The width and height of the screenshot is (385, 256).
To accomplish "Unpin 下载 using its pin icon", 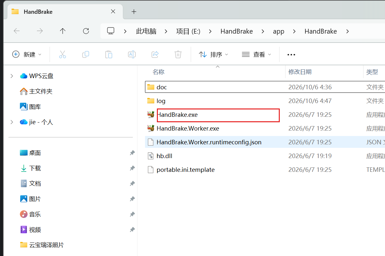I will point(132,168).
